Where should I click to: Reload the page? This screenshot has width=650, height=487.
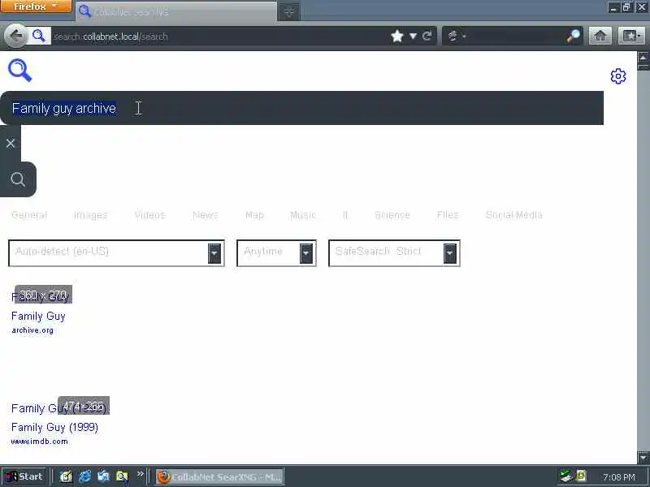(427, 36)
